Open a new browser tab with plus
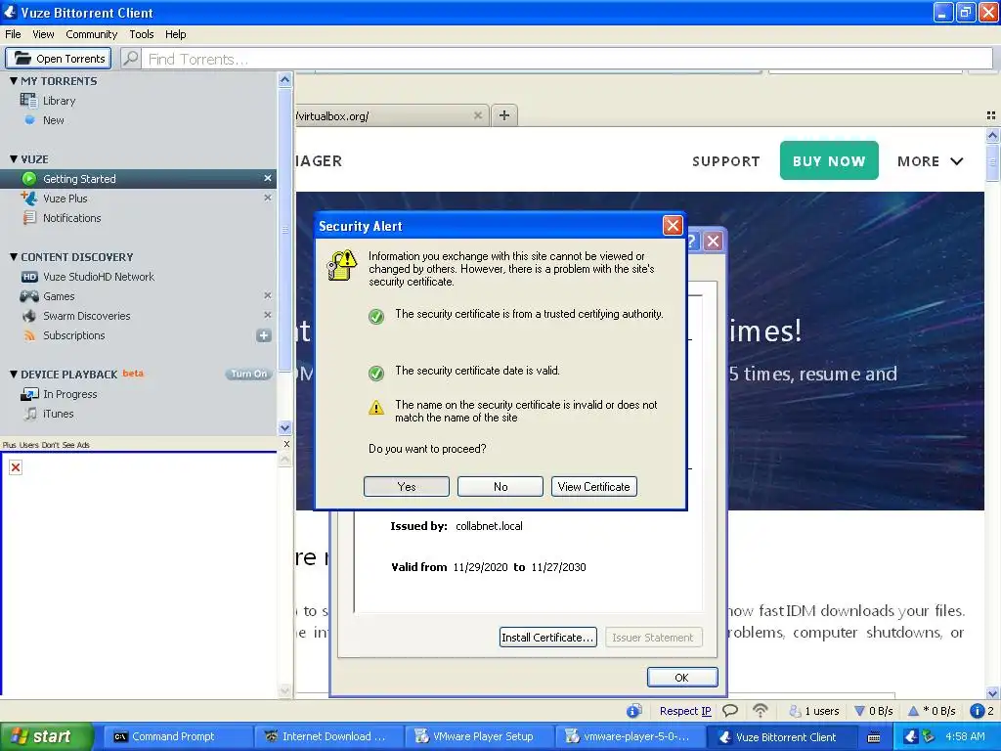1001x751 pixels. (504, 115)
